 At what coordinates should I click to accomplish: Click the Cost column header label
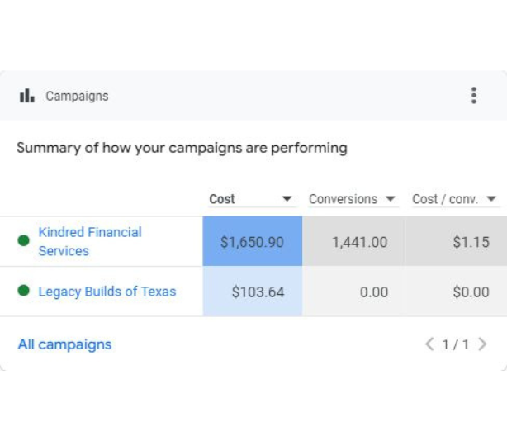[x=222, y=199]
